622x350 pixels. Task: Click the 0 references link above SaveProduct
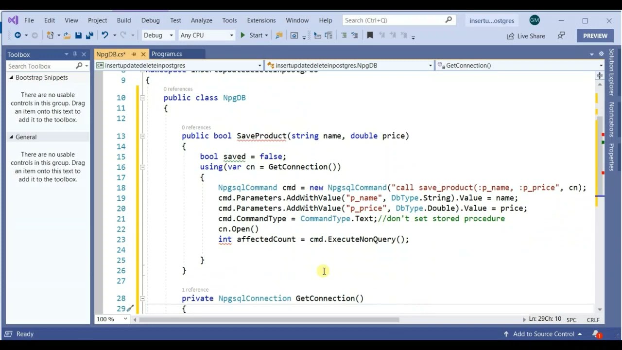coord(196,127)
